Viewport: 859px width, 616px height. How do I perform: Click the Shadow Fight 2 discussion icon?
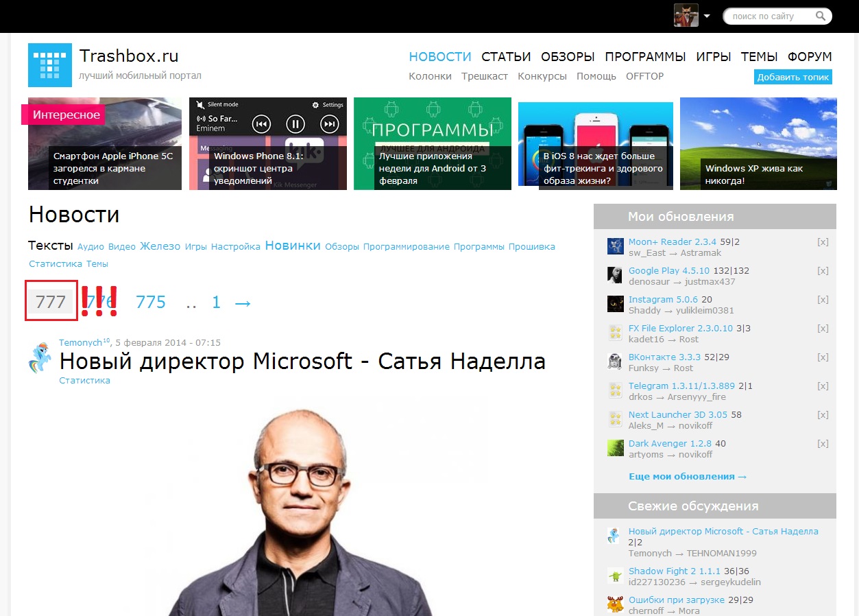click(x=615, y=576)
